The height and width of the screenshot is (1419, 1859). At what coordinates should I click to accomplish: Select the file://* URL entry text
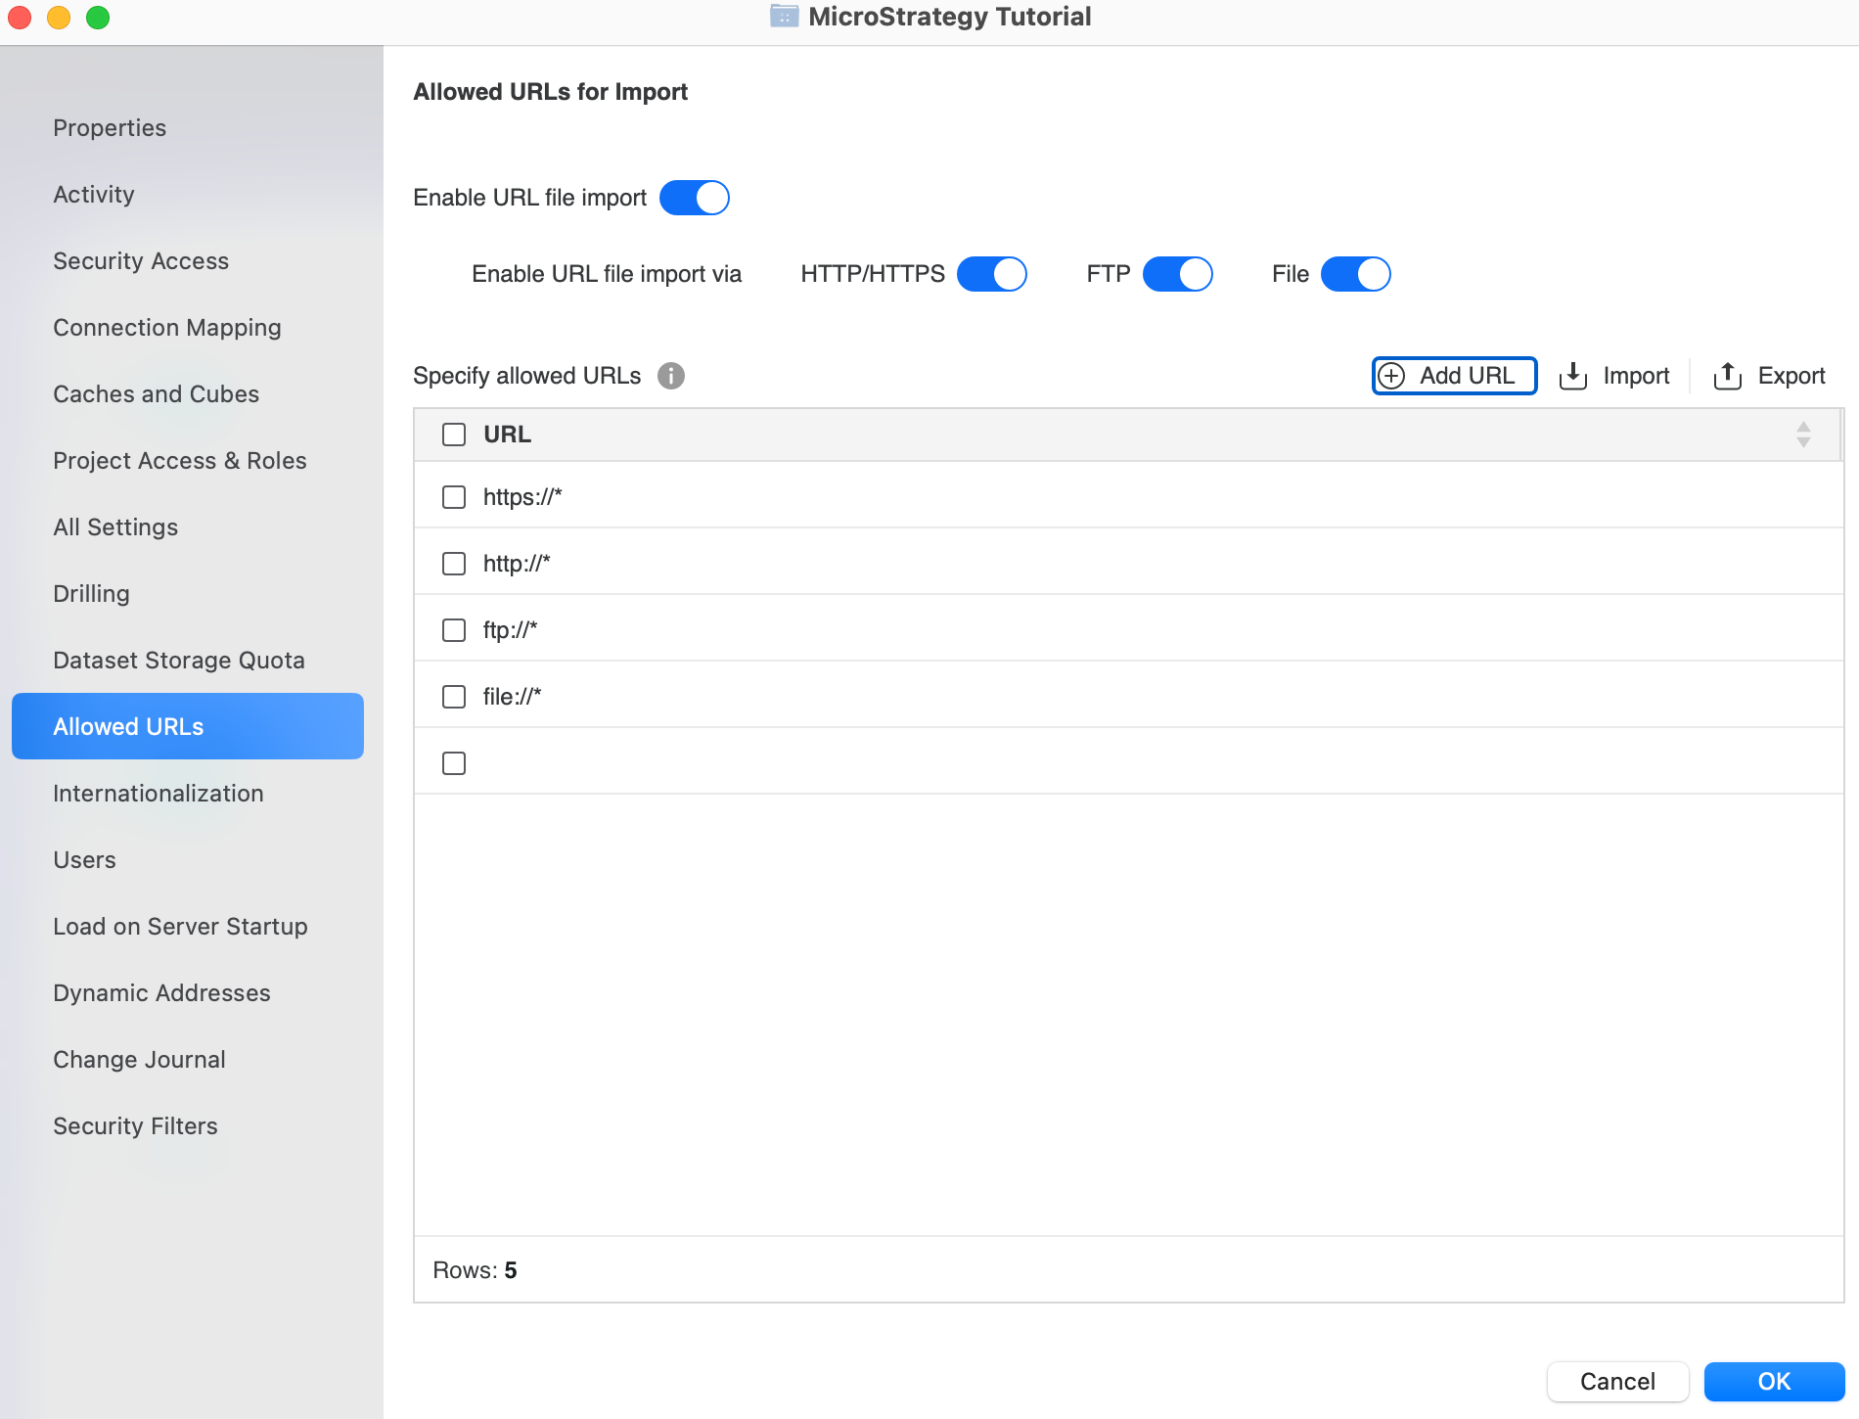[x=512, y=697]
